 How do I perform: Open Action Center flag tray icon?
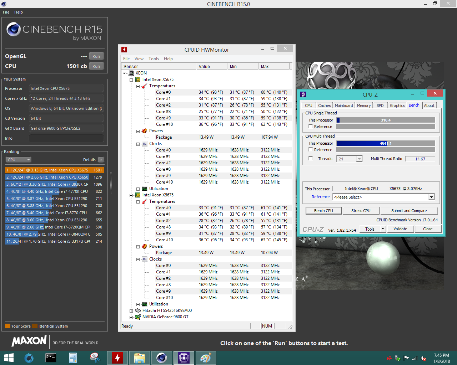(406, 358)
